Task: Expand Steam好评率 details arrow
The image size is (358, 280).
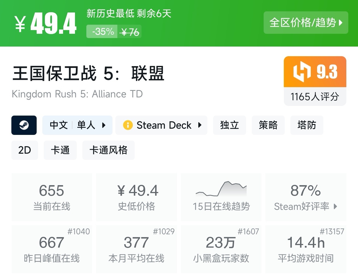Action: coord(336,207)
